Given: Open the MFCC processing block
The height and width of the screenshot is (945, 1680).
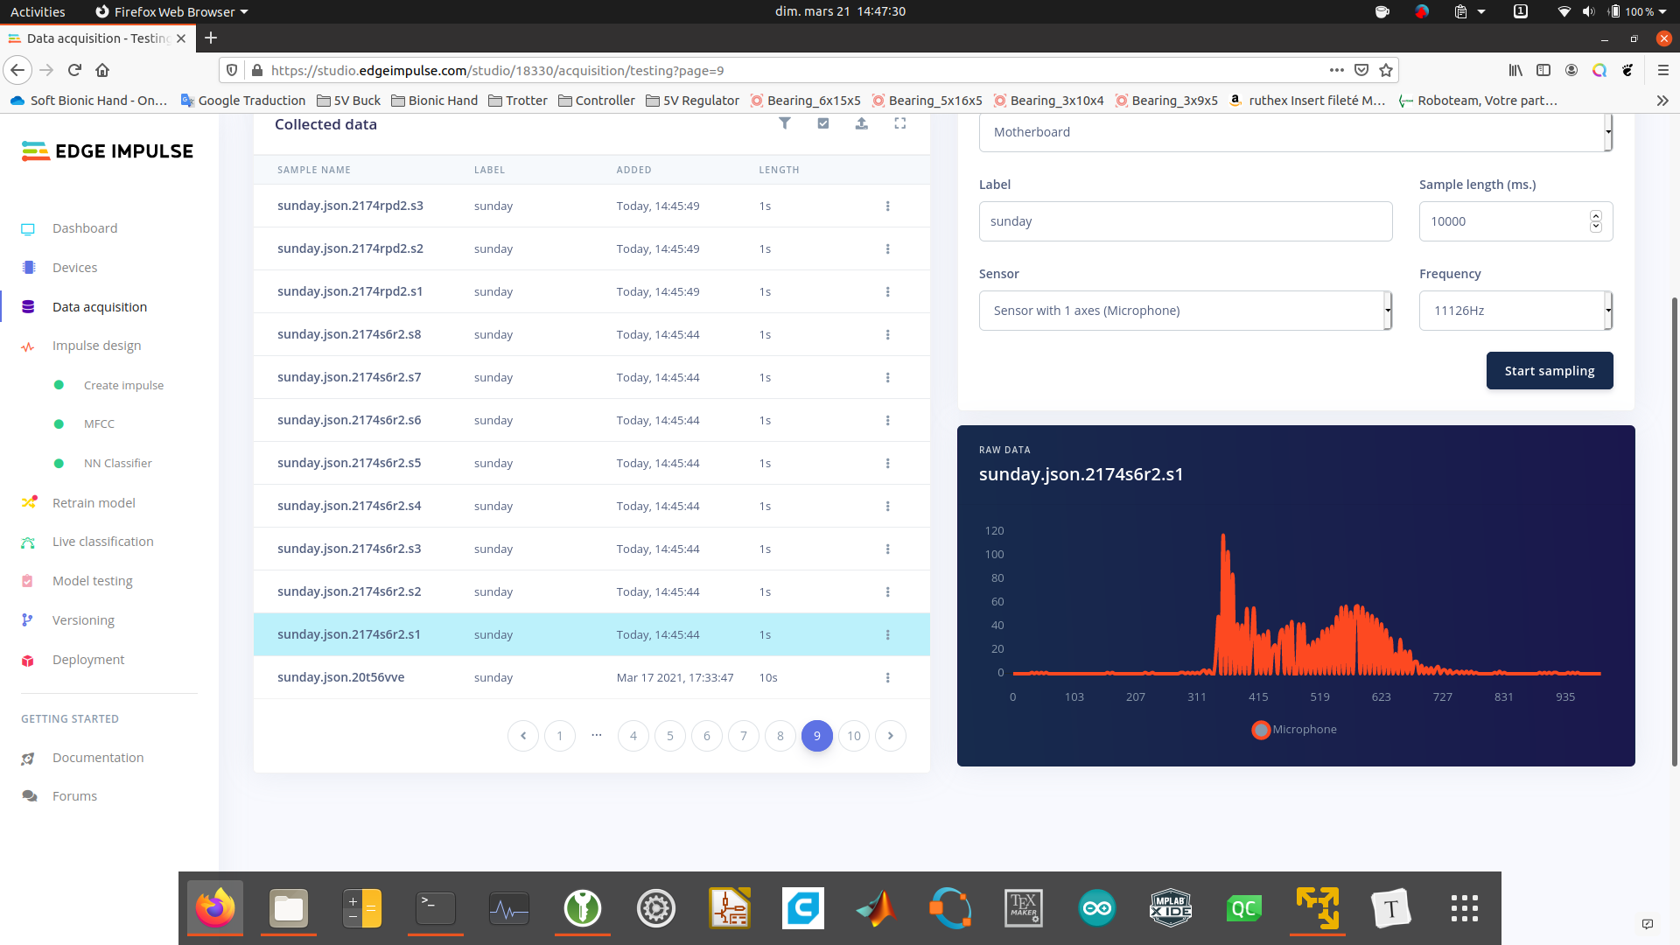Looking at the screenshot, I should [99, 423].
